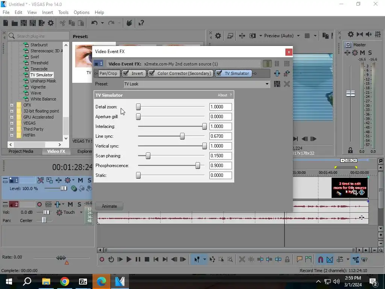Open File Explorer from taskbar
The width and height of the screenshot is (385, 289).
click(x=46, y=281)
